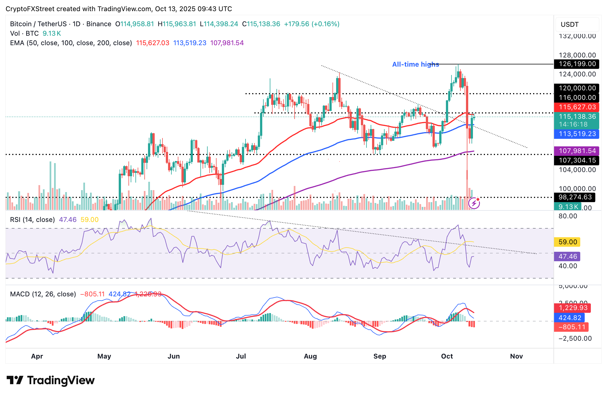The image size is (607, 397).
Task: Click the purple lightning event icon
Action: (x=474, y=203)
